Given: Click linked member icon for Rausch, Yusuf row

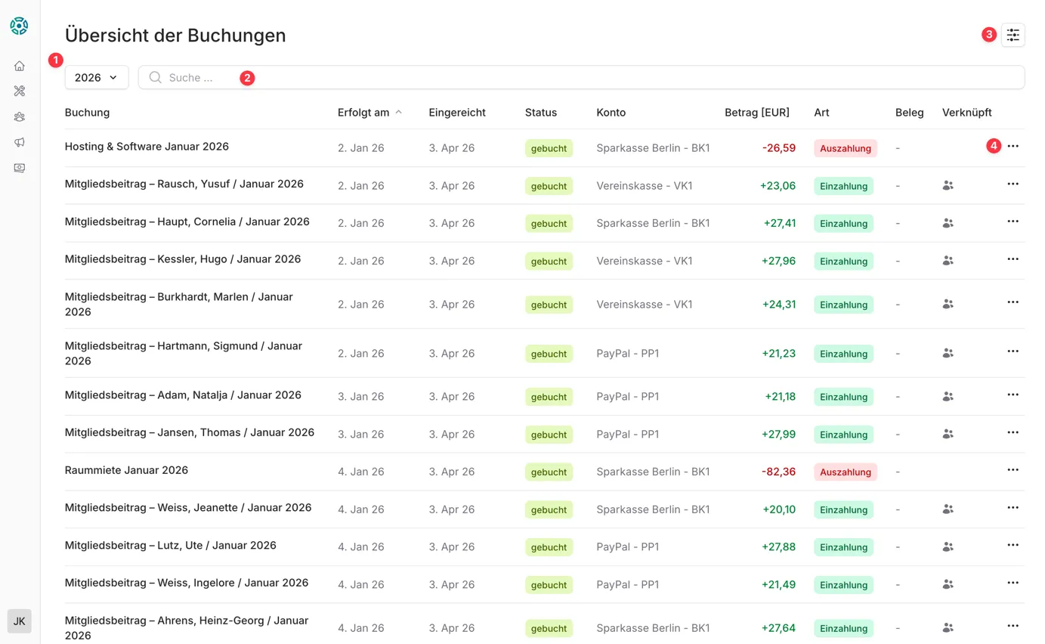Looking at the screenshot, I should [x=948, y=185].
